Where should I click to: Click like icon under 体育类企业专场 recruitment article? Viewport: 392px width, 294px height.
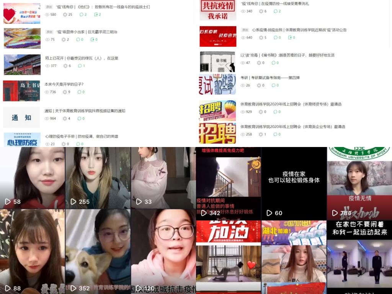(260, 134)
